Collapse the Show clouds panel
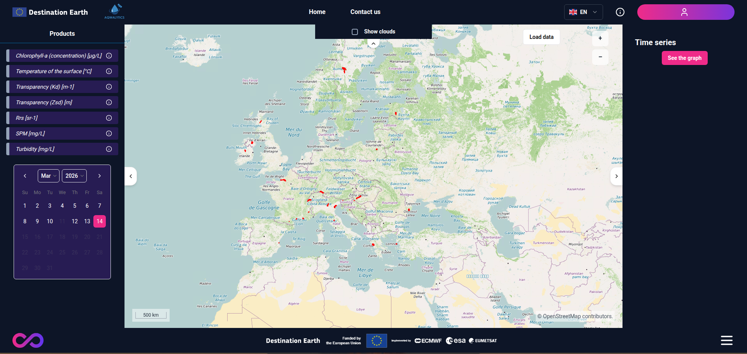Image resolution: width=747 pixels, height=354 pixels. click(373, 44)
